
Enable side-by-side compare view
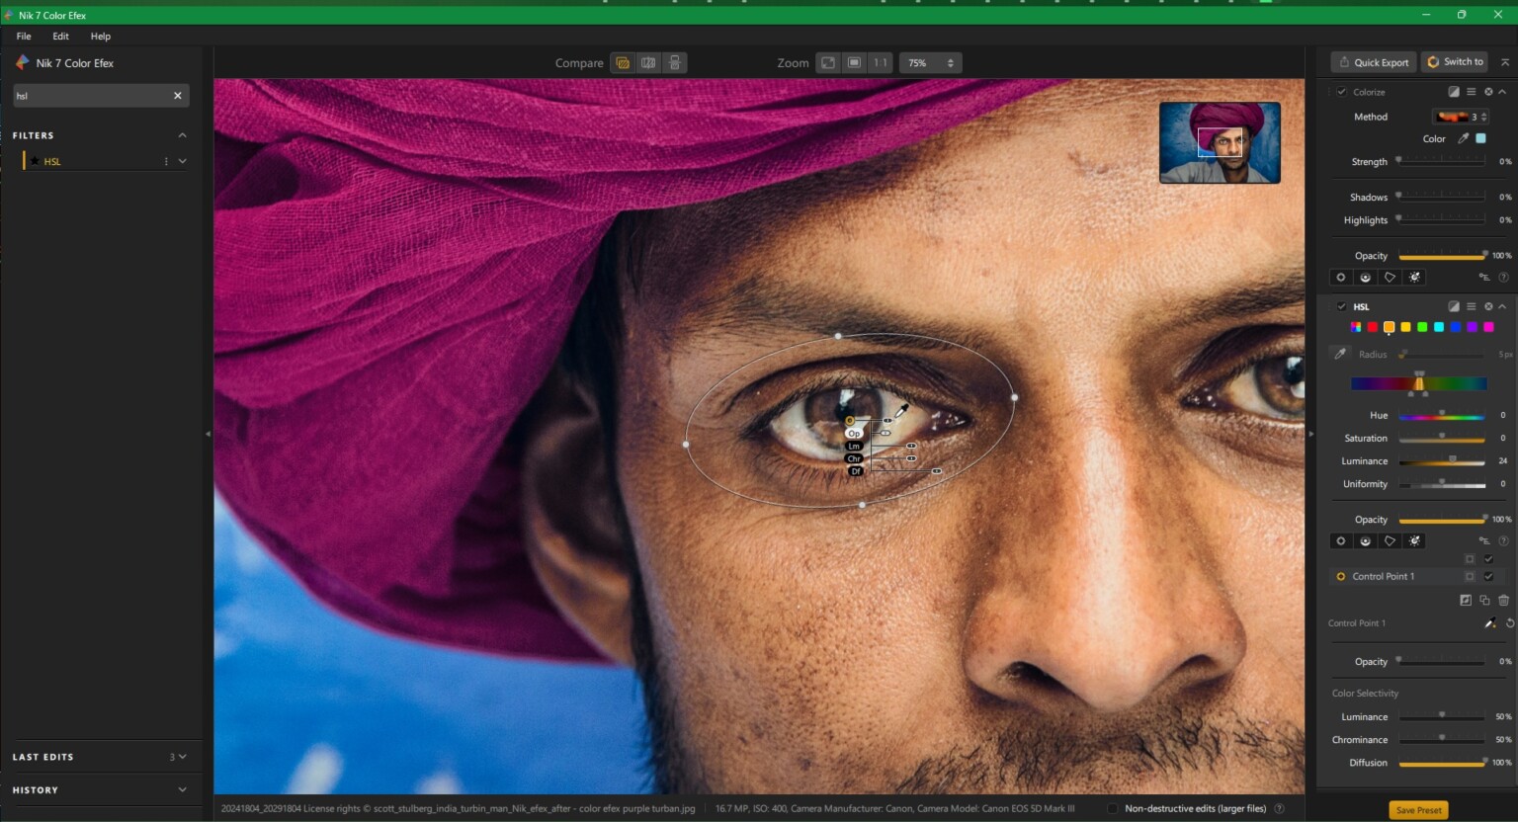(648, 62)
